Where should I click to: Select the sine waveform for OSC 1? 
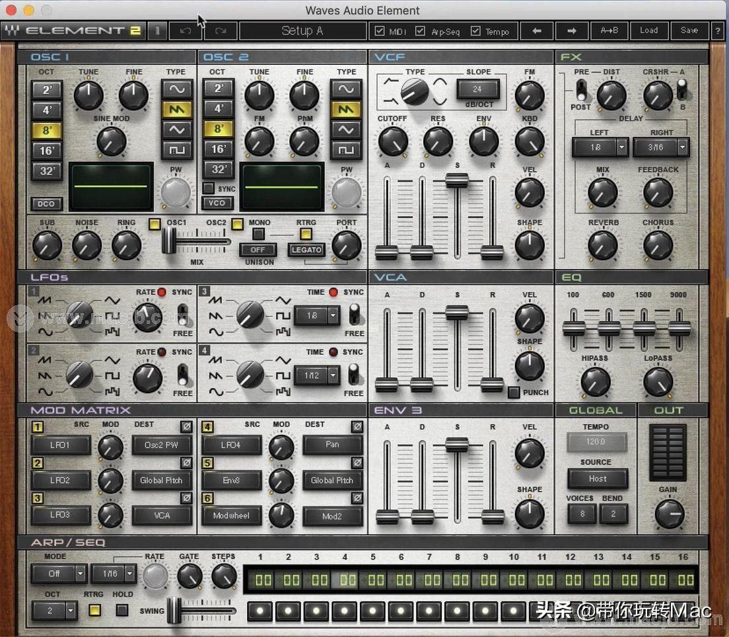(176, 89)
